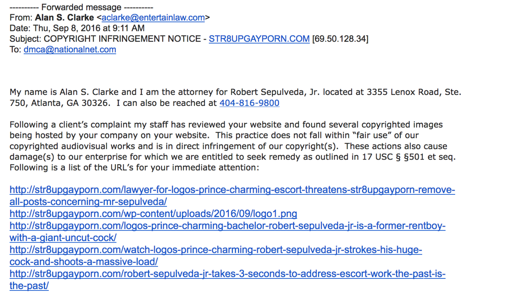The height and width of the screenshot is (303, 506).
Task: Click the domain link in the Subject line
Action: [x=259, y=39]
